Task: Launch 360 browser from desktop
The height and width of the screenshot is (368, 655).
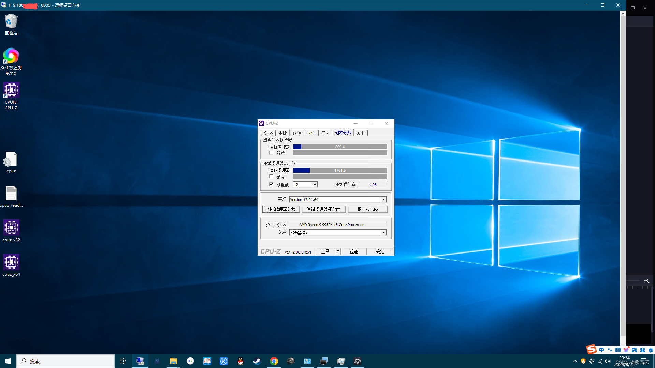Action: tap(11, 56)
